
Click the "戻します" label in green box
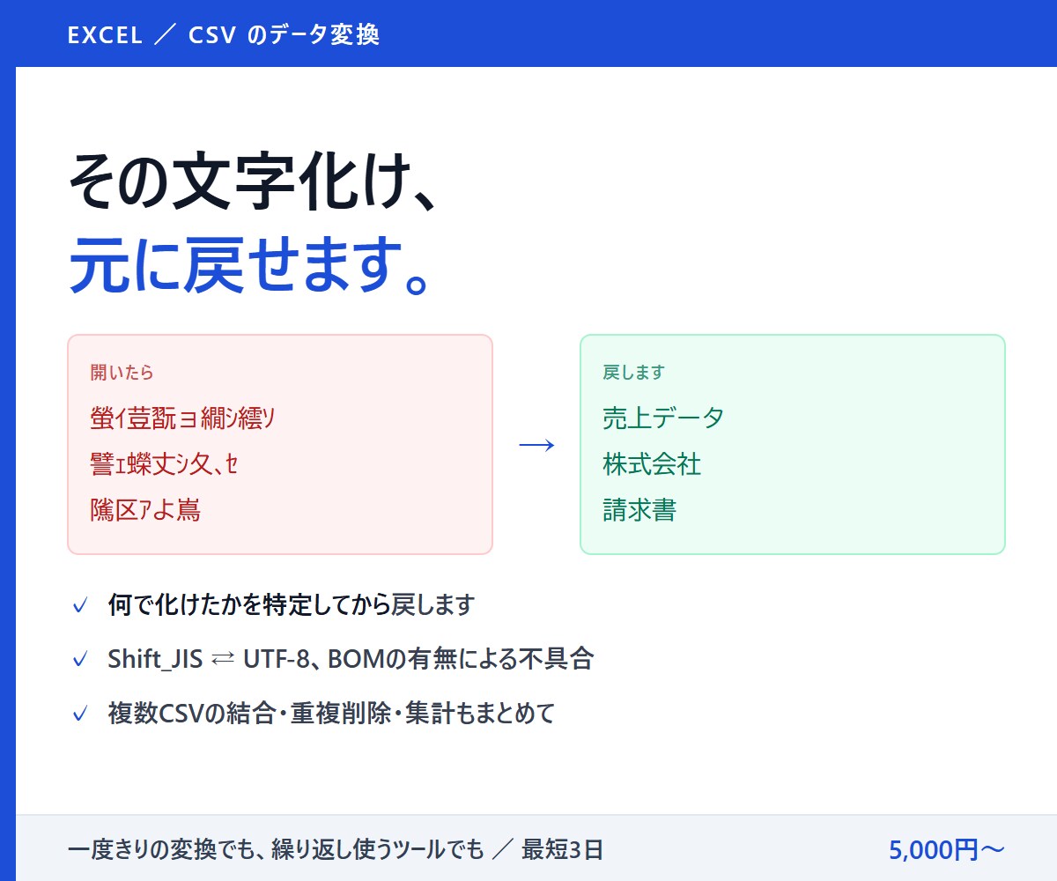[x=633, y=373]
